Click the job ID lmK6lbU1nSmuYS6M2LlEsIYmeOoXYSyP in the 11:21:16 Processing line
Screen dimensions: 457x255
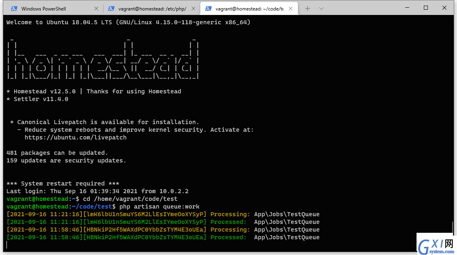point(145,214)
